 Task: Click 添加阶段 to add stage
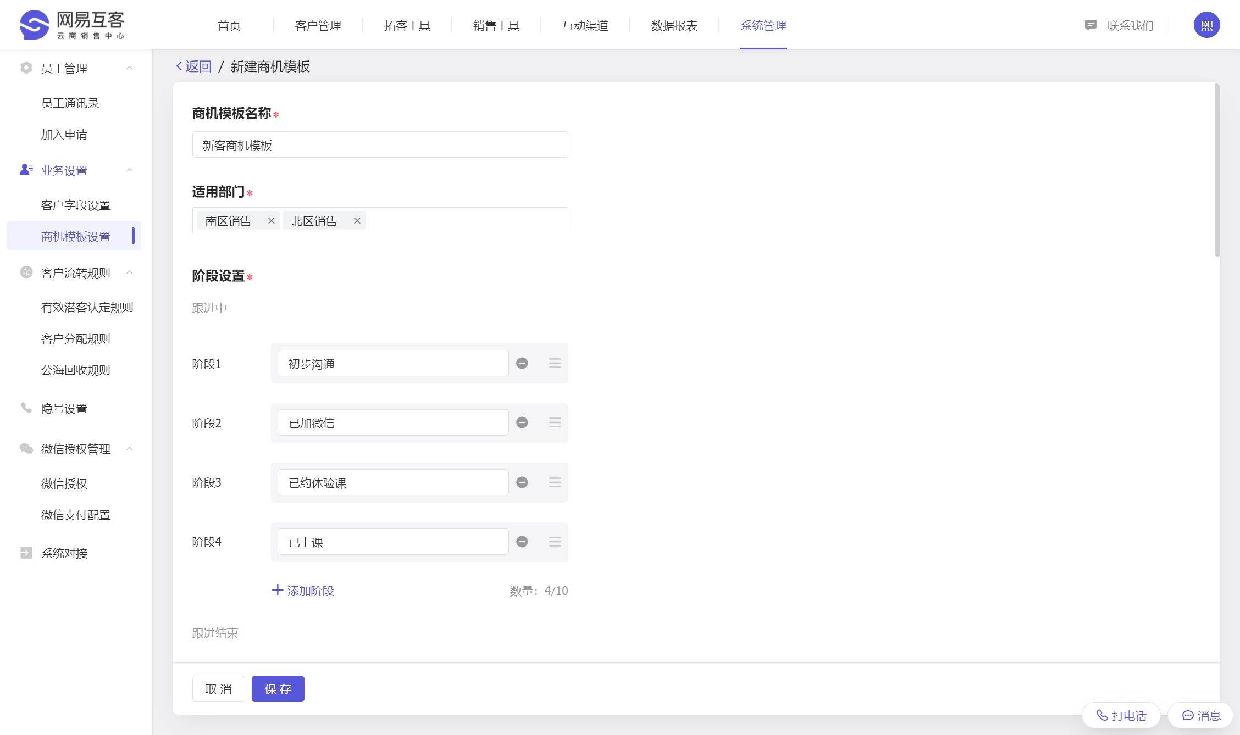[303, 591]
